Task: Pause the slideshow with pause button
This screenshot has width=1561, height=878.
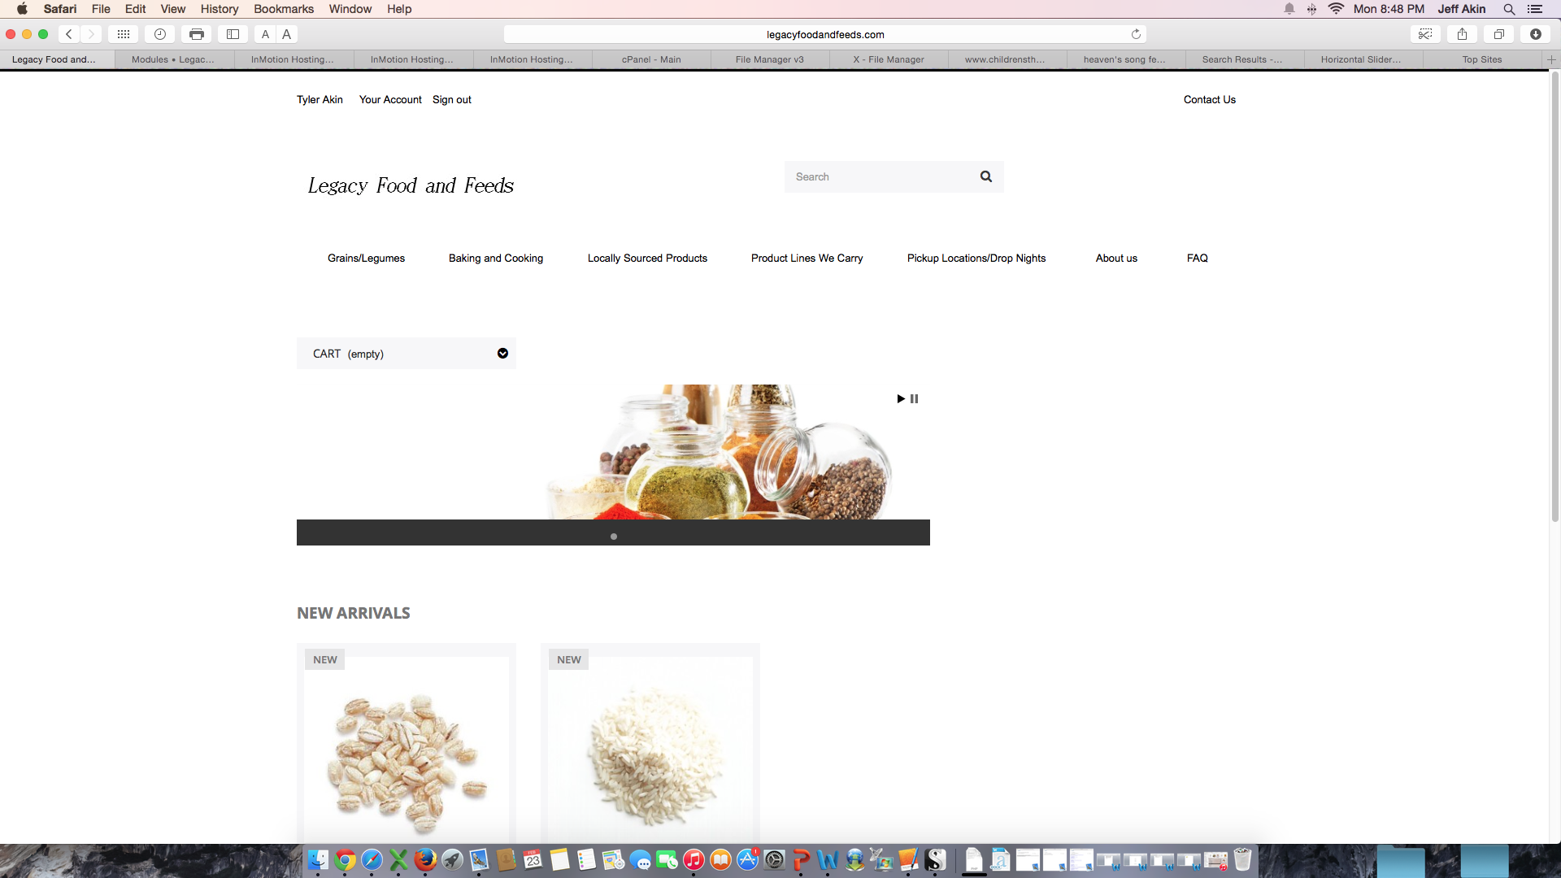Action: 915,398
